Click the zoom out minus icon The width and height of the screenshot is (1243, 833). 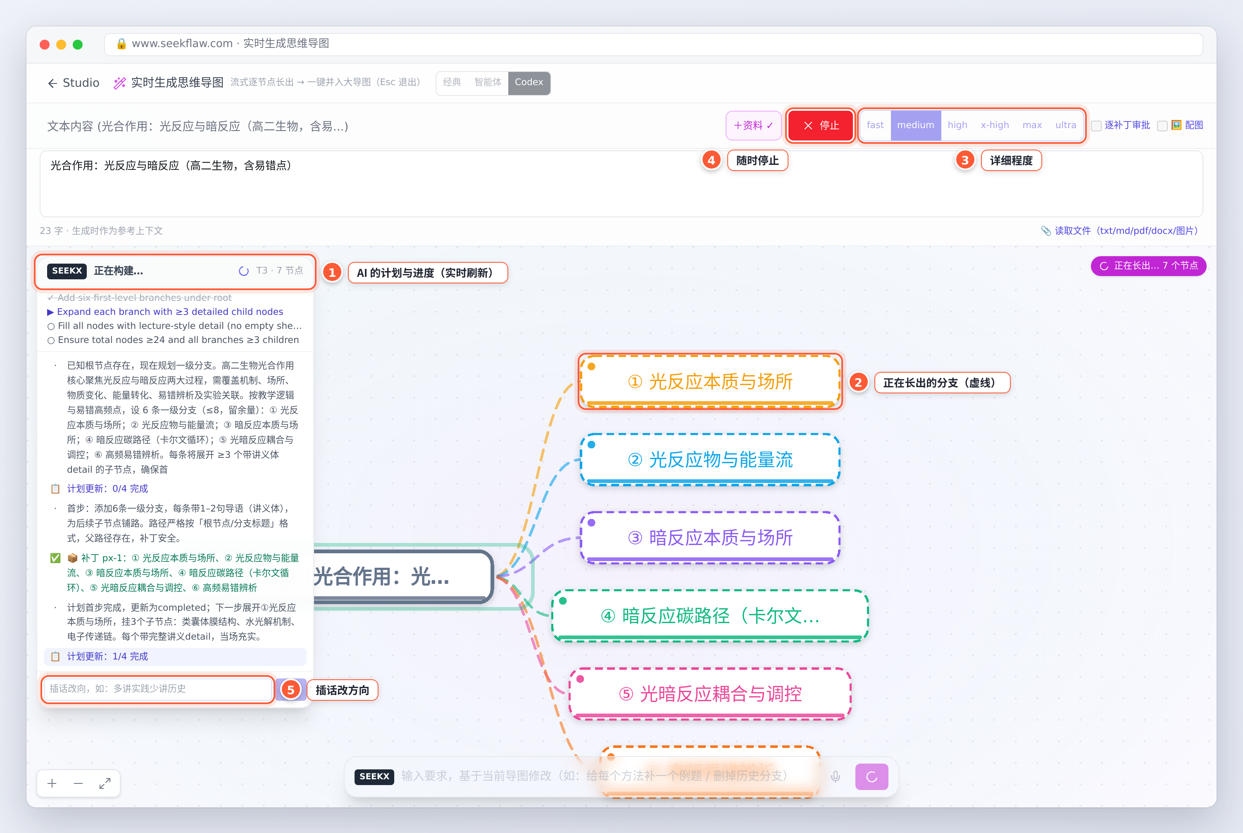(78, 783)
